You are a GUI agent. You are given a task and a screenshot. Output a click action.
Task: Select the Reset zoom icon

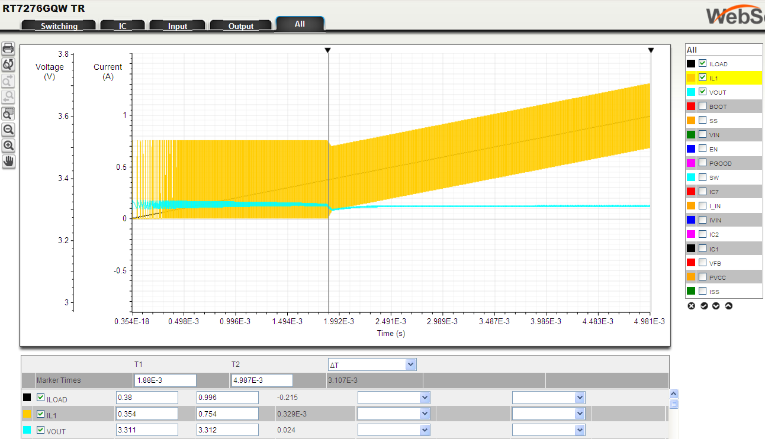[x=8, y=64]
